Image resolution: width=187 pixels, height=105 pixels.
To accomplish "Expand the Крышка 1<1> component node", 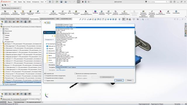I will tap(1, 65).
